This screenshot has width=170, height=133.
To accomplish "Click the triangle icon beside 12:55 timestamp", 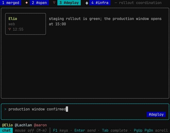I will [10, 29].
